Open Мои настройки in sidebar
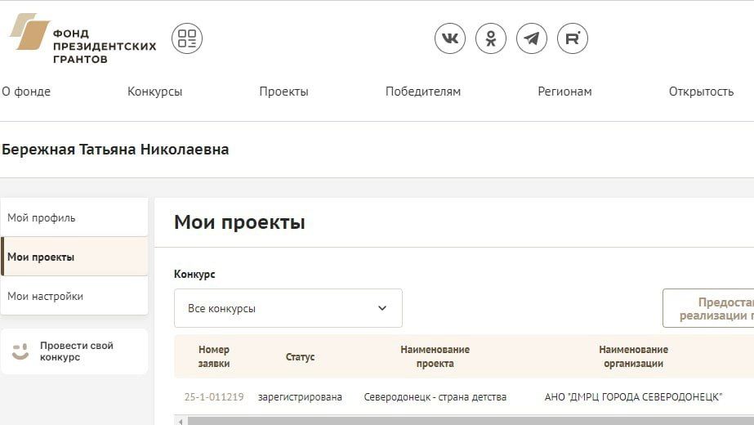The image size is (754, 425). 74,296
